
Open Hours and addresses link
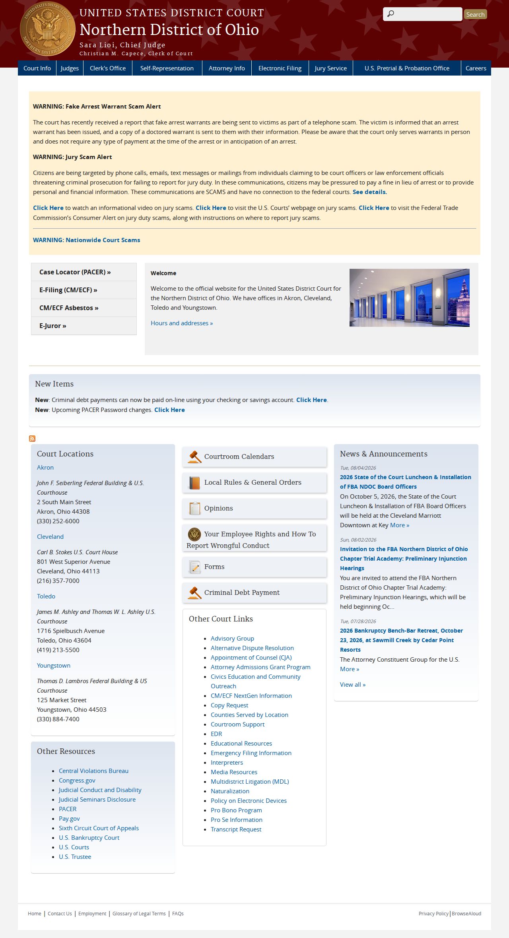pos(182,323)
